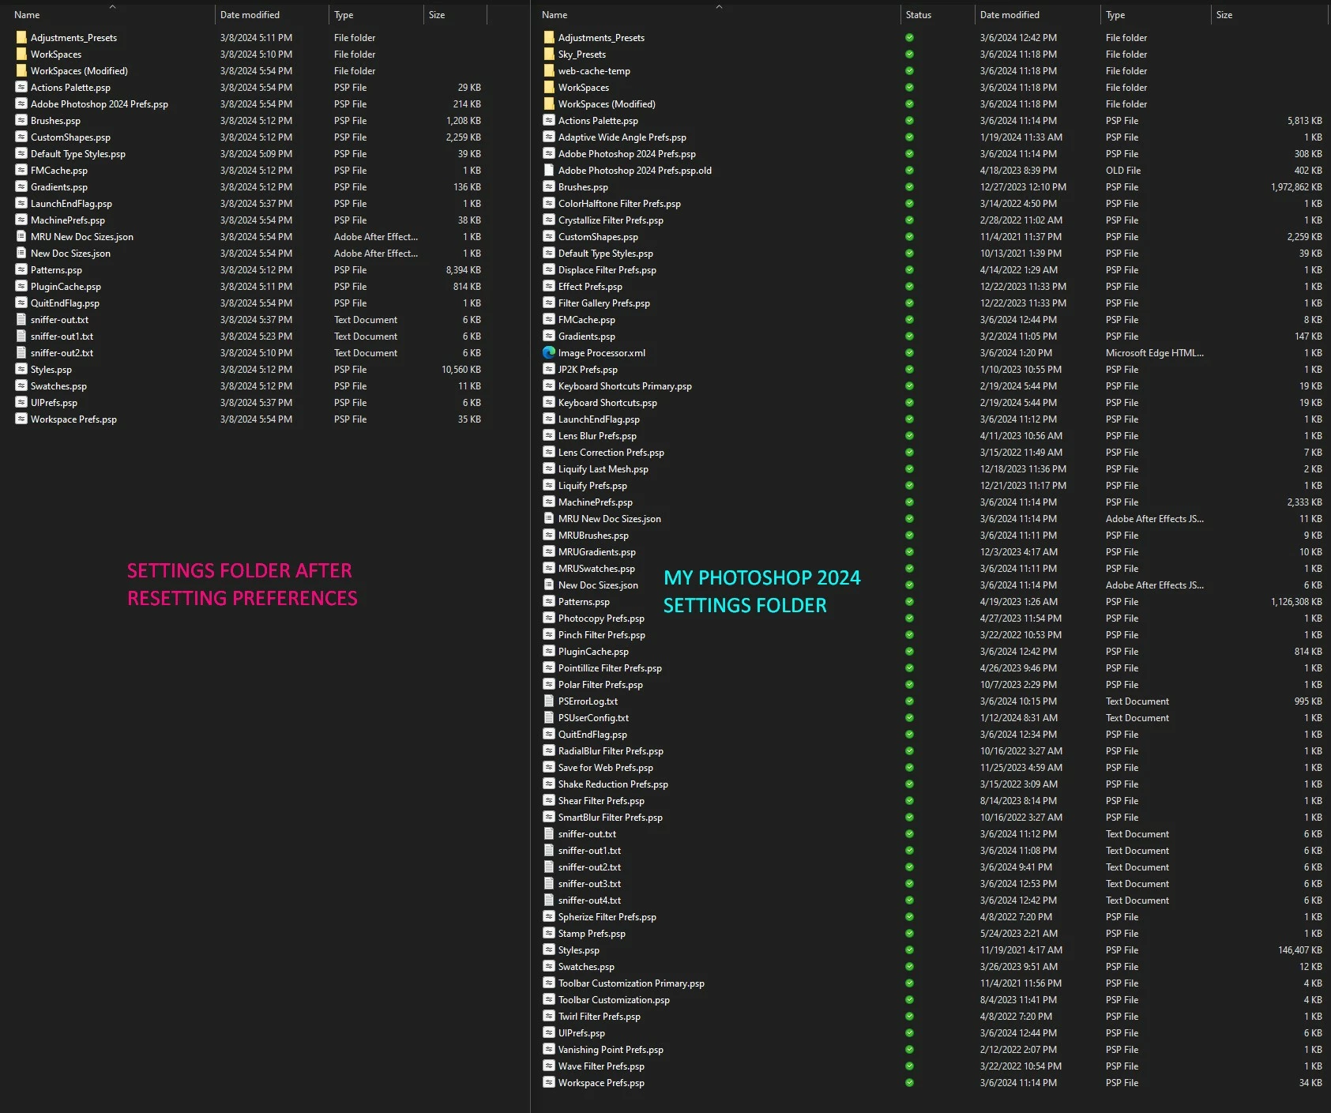Click file icon of Crystallize Filter Prefs.psp
The image size is (1331, 1113).
tap(549, 220)
